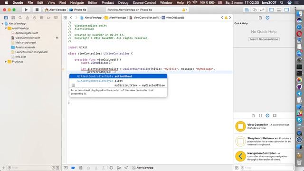
Task: Toggle the Navigator panel visibility
Action: tap(271, 9)
